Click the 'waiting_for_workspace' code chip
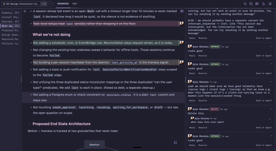 [130, 107]
